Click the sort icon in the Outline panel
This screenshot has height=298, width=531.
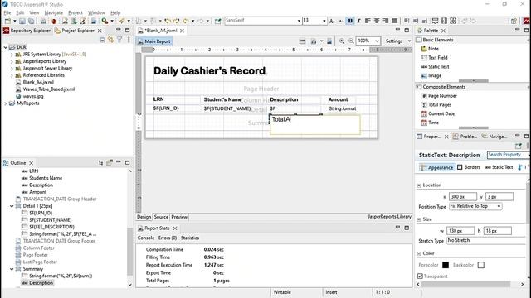point(100,163)
